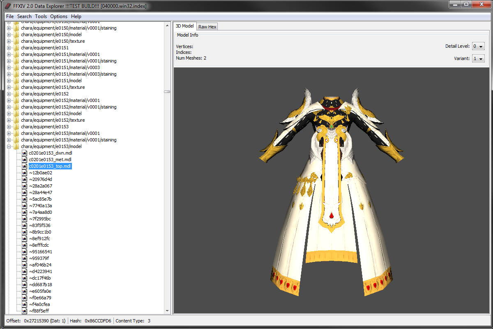Click the file icon of c0201e0153_top.mdl
This screenshot has height=329, width=493.
(24, 166)
